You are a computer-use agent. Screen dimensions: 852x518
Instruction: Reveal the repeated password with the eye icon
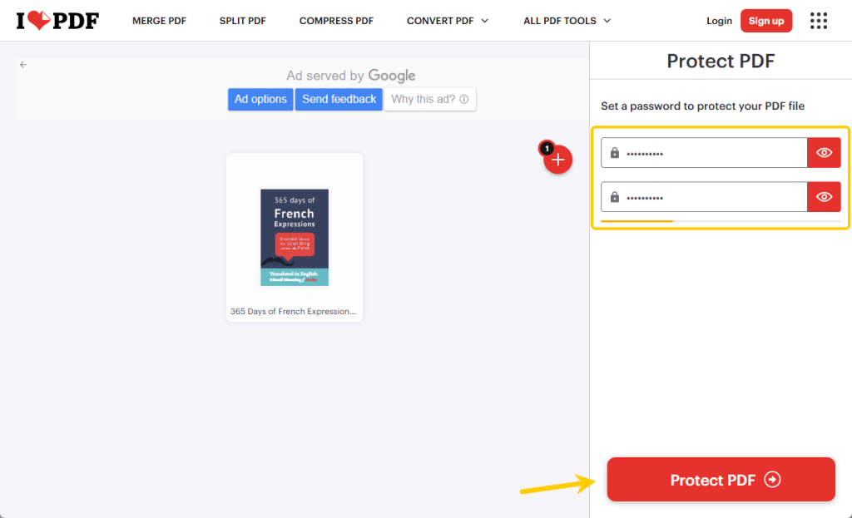pos(824,196)
